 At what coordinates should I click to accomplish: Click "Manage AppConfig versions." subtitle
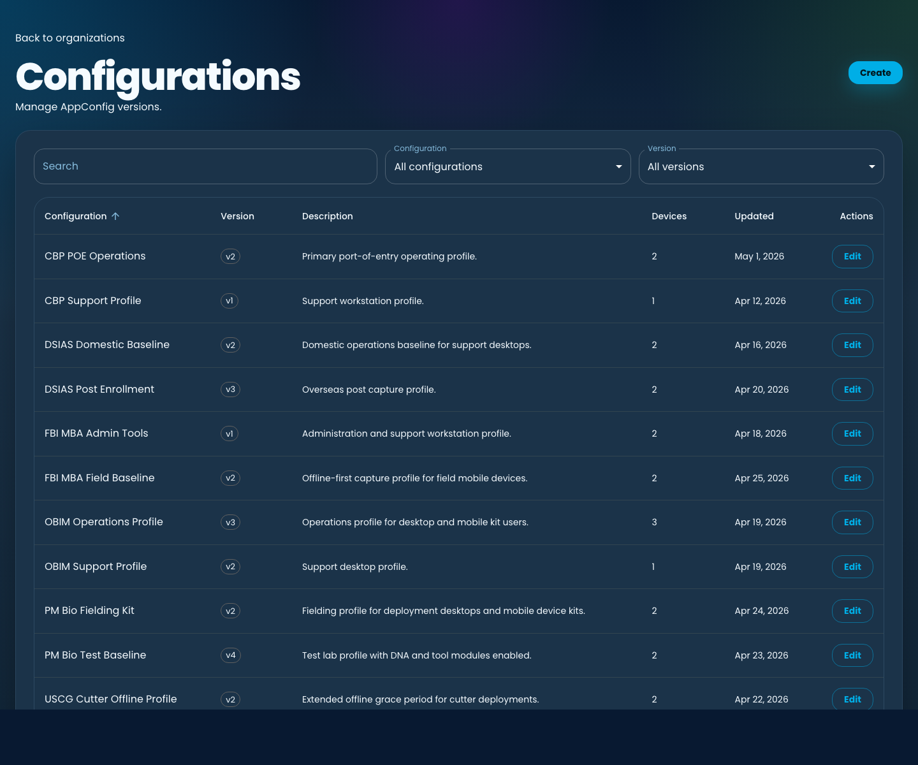(x=89, y=106)
